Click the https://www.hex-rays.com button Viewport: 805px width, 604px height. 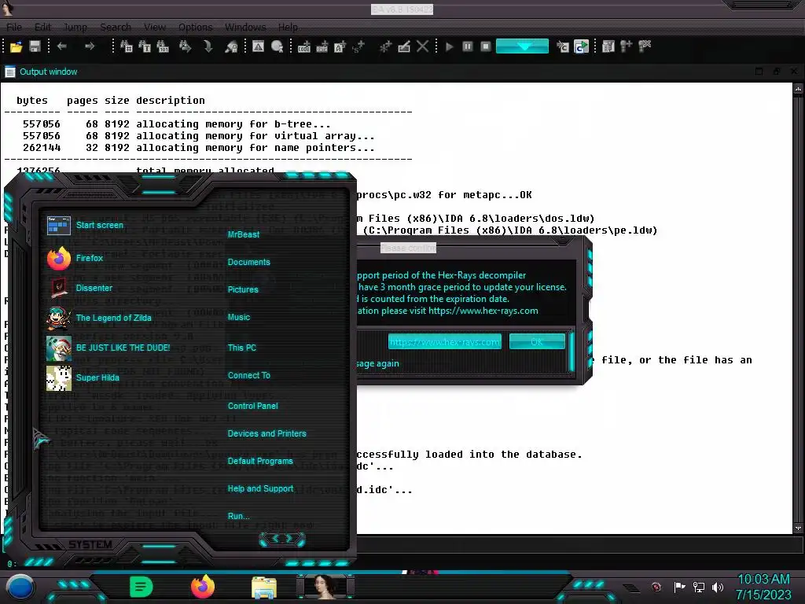click(x=445, y=342)
